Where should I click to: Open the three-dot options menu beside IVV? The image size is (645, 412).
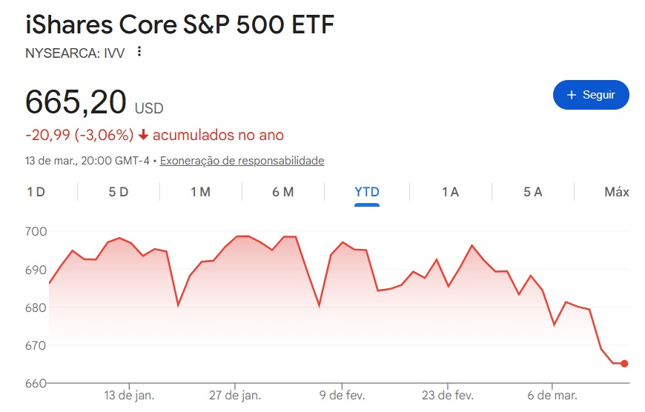coord(139,53)
